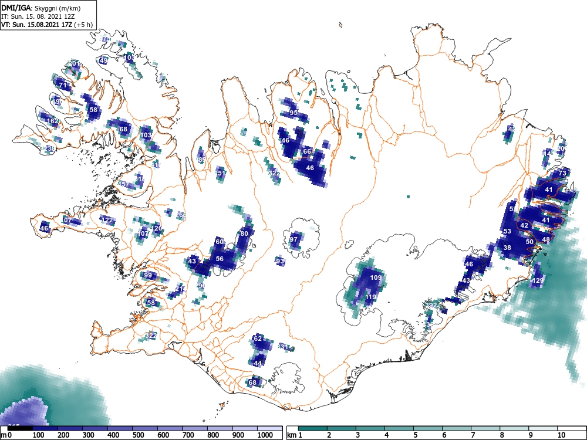The height and width of the screenshot is (440, 587).
Task: Click the '95' visibility value in the north
Action: pyautogui.click(x=293, y=113)
